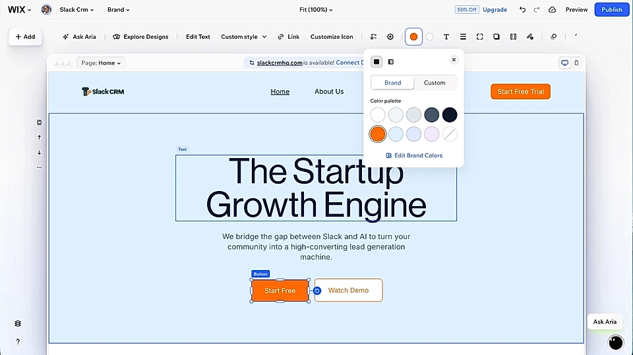Pick the dark slate gray swatch
Image resolution: width=633 pixels, height=355 pixels.
tap(431, 115)
